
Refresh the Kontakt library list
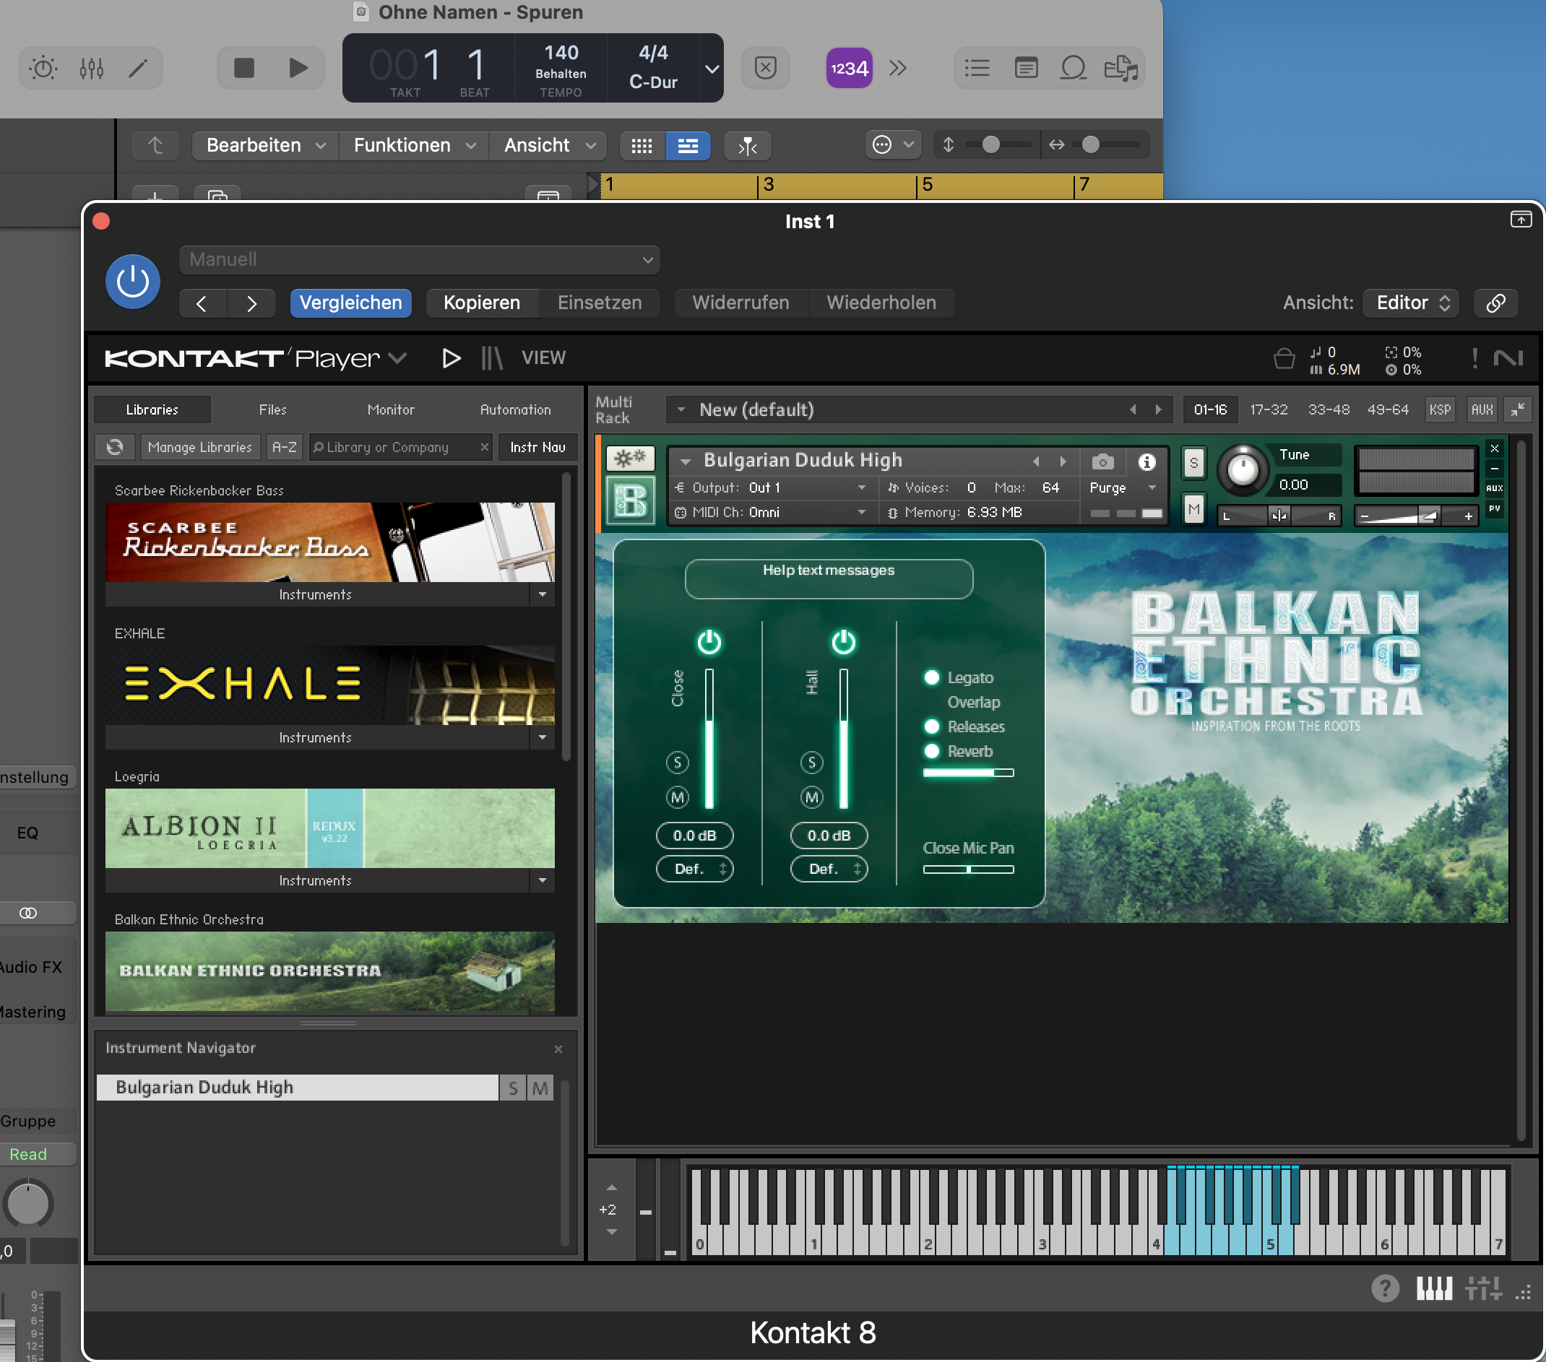(x=115, y=448)
